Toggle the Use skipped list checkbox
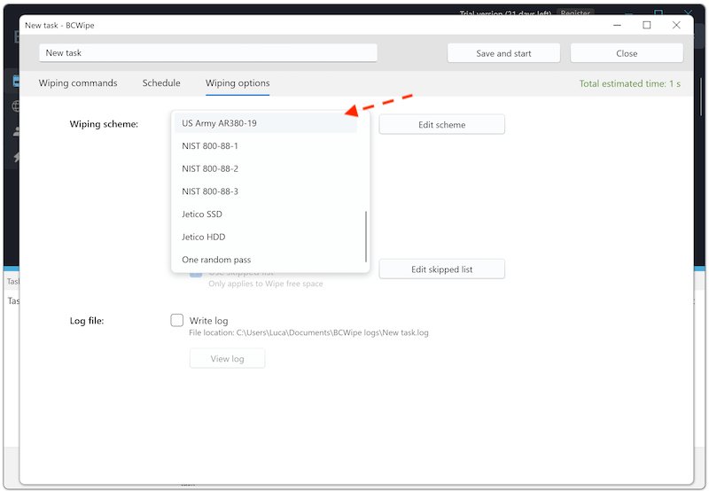The image size is (709, 491). (x=196, y=274)
